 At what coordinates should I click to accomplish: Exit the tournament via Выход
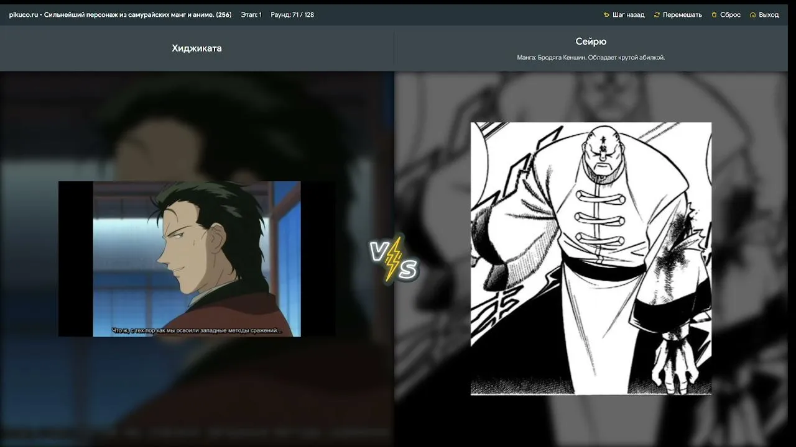coord(764,15)
